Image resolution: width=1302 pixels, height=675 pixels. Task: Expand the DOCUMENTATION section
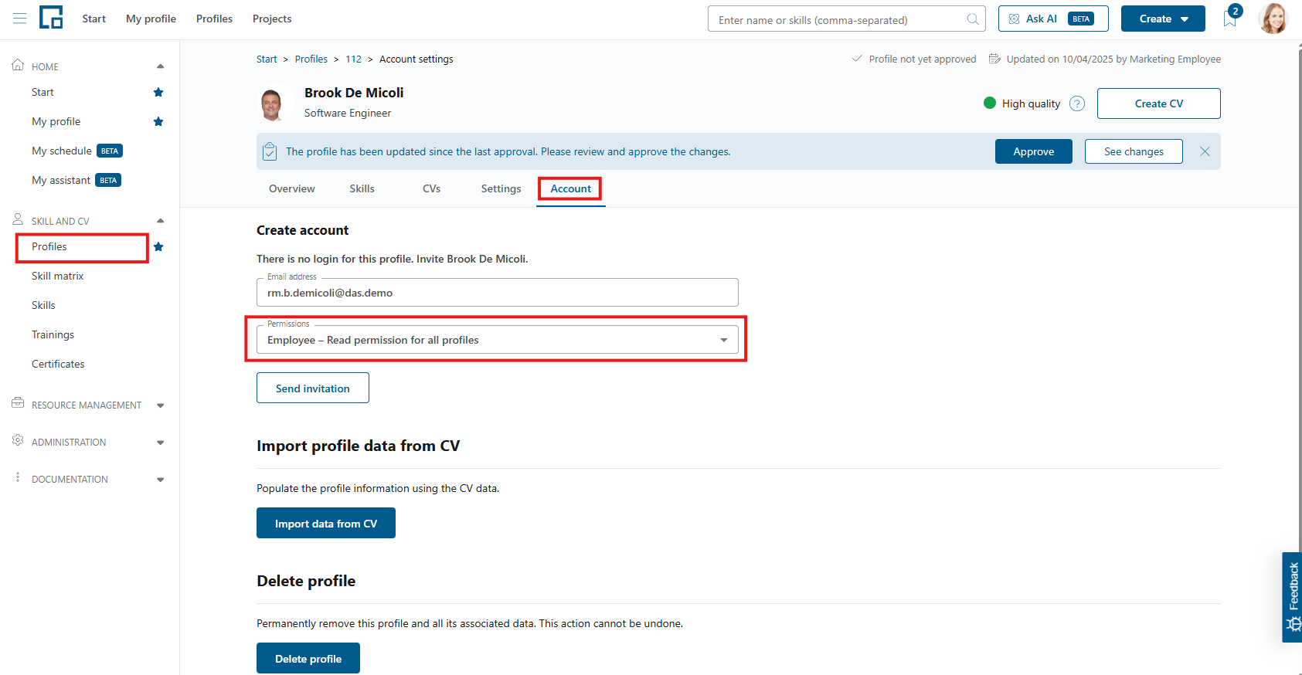coord(160,480)
